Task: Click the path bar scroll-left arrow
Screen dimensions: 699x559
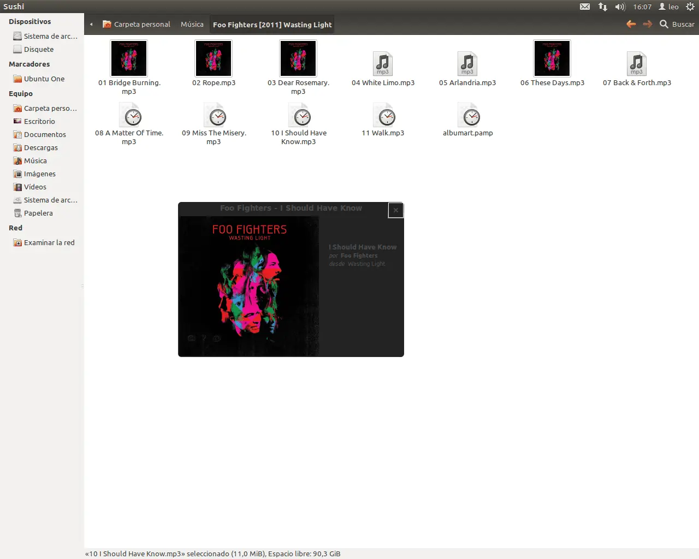Action: pos(91,24)
